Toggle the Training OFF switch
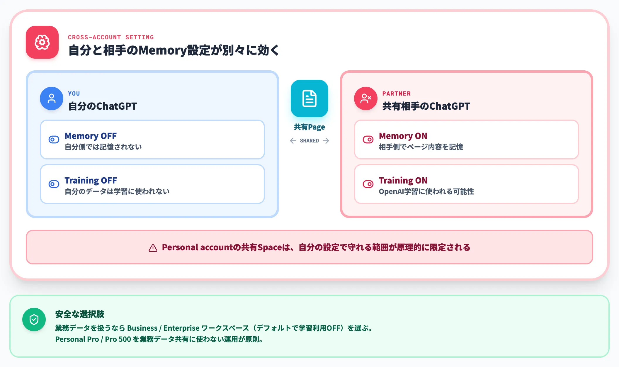619x367 pixels. pyautogui.click(x=54, y=184)
